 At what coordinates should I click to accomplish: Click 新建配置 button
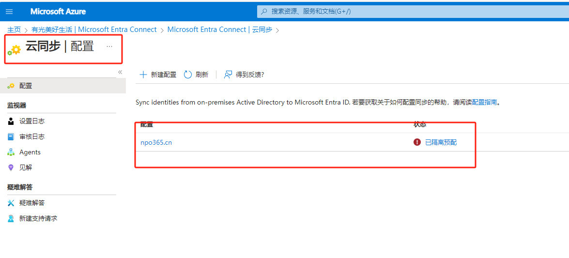(158, 75)
